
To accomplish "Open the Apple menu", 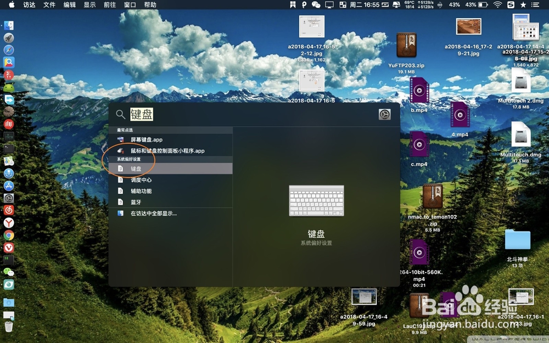I will (x=11, y=5).
